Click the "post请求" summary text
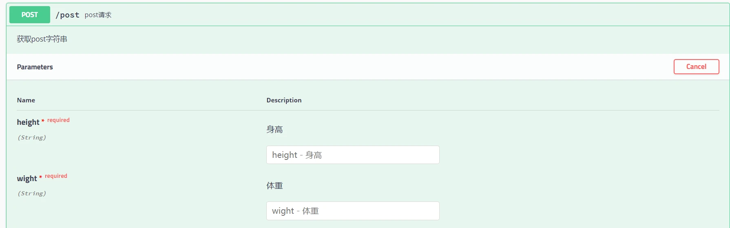Image resolution: width=730 pixels, height=228 pixels. [98, 15]
